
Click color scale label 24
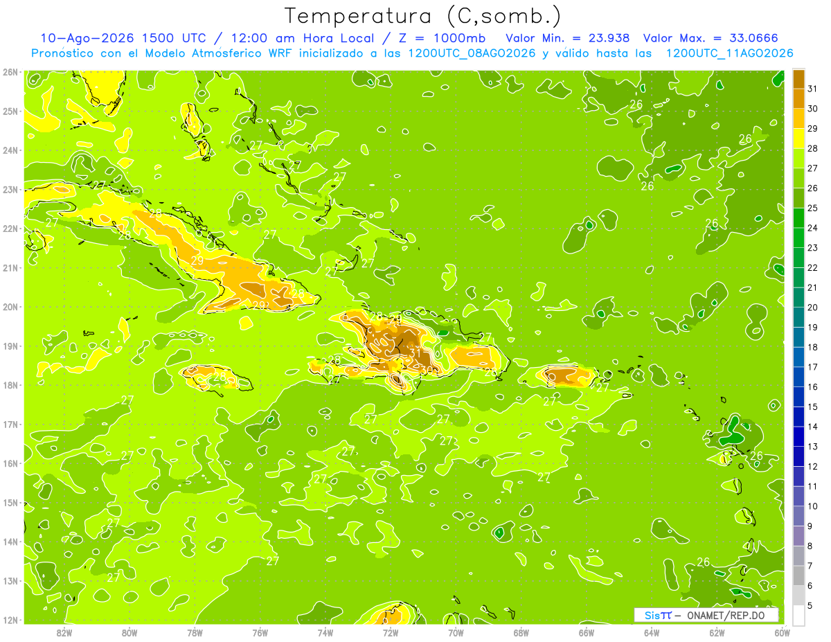tap(812, 227)
